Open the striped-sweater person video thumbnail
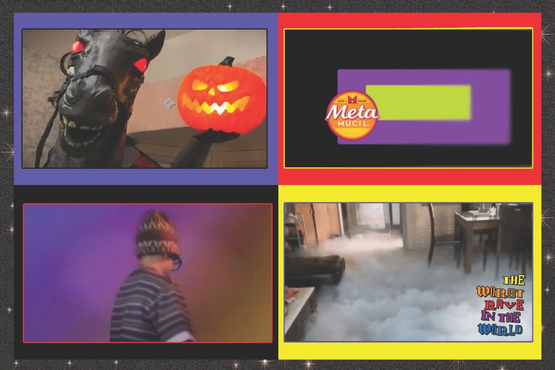This screenshot has width=555, height=370. [x=148, y=273]
